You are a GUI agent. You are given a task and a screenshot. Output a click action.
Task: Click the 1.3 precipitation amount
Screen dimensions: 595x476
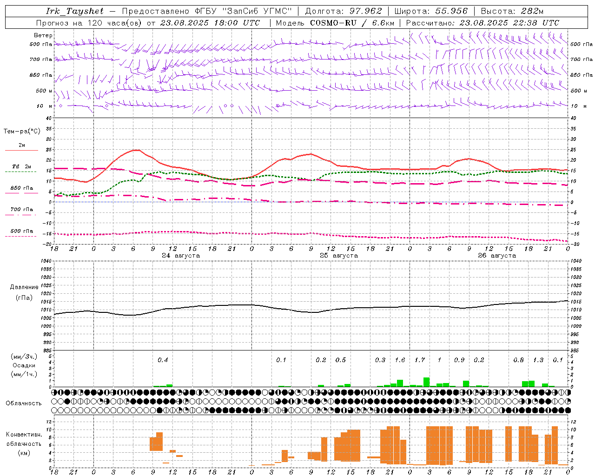538,360
